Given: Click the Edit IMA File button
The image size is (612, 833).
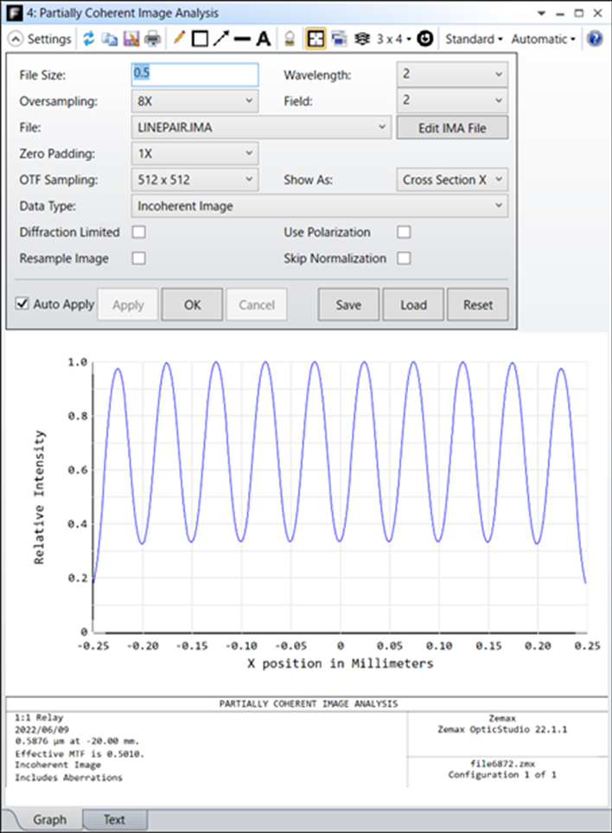Looking at the screenshot, I should [452, 128].
